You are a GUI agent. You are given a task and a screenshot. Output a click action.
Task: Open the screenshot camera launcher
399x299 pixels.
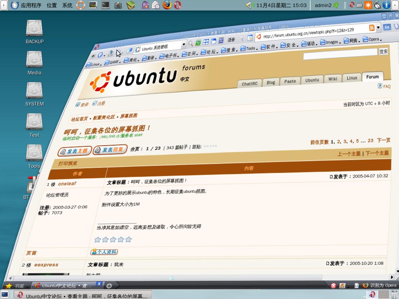click(118, 5)
